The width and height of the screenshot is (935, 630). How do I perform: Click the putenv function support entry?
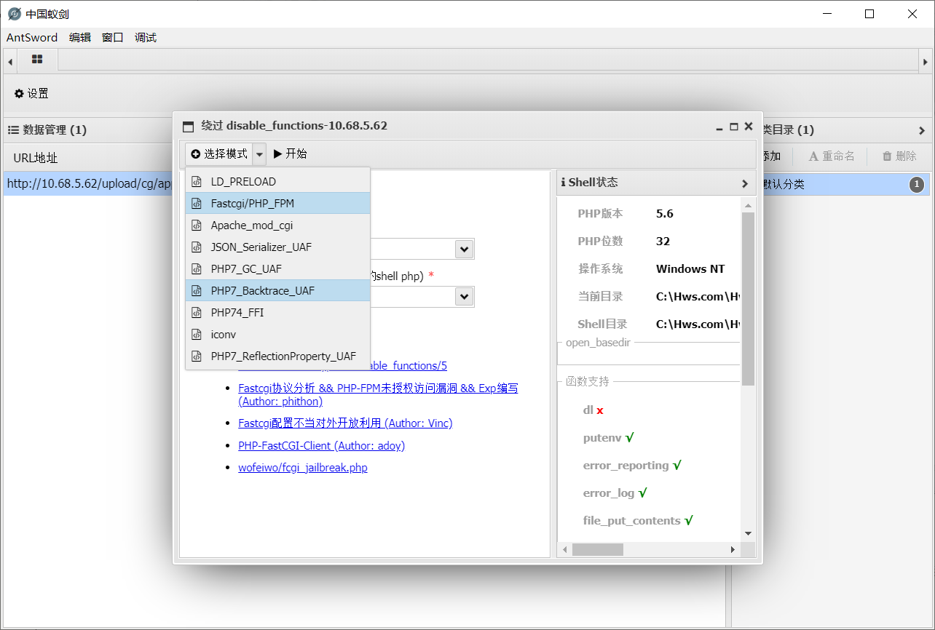click(x=609, y=438)
